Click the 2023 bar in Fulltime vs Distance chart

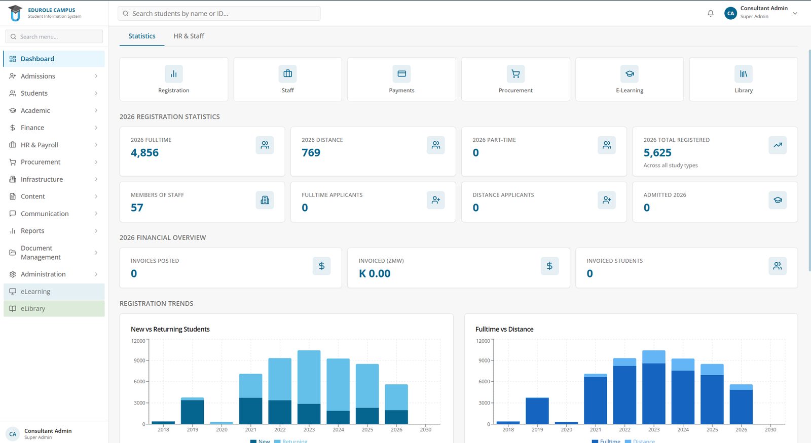point(654,387)
